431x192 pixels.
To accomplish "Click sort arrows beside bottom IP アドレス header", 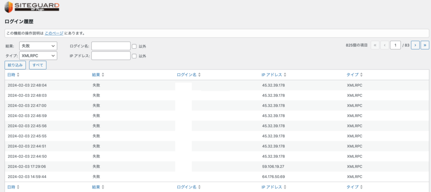I will click(x=285, y=187).
